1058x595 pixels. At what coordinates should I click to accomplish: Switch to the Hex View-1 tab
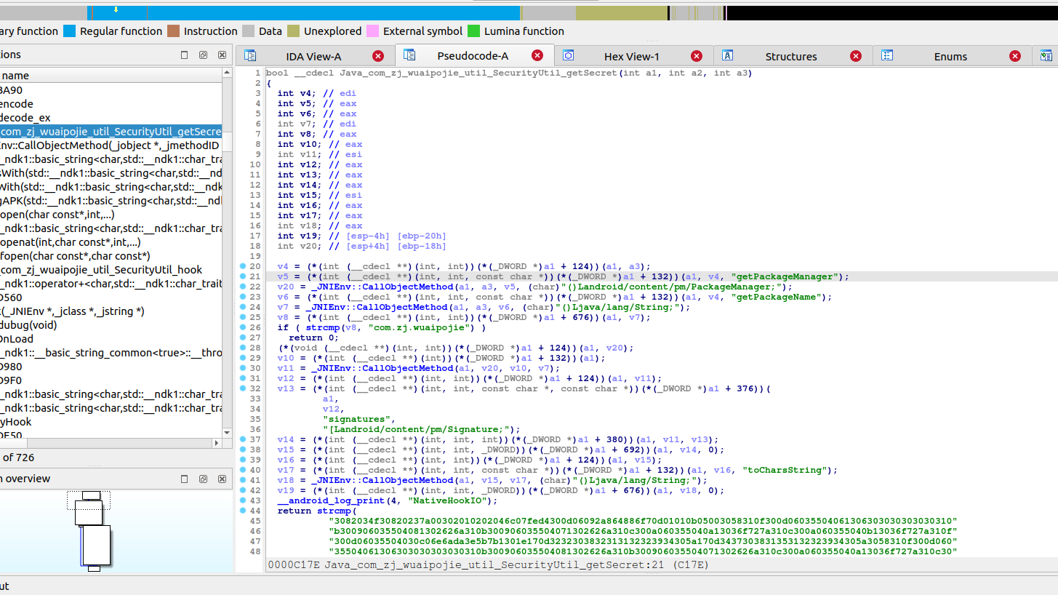pyautogui.click(x=631, y=56)
